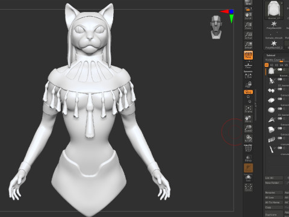Select the PolyMesh3D tool
This screenshot has width=289, height=217.
[274, 25]
